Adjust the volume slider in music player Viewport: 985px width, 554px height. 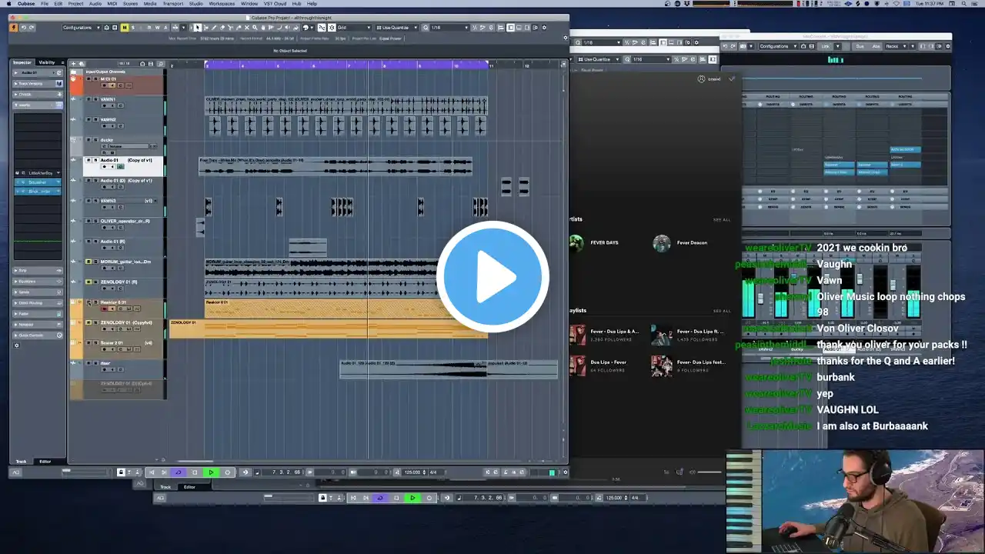(710, 472)
